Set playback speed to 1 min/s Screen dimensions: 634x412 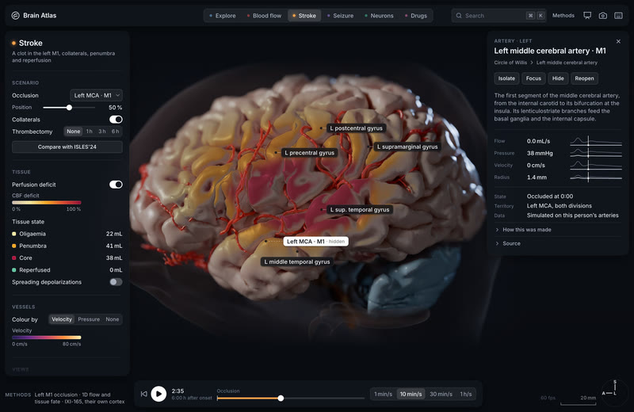383,394
